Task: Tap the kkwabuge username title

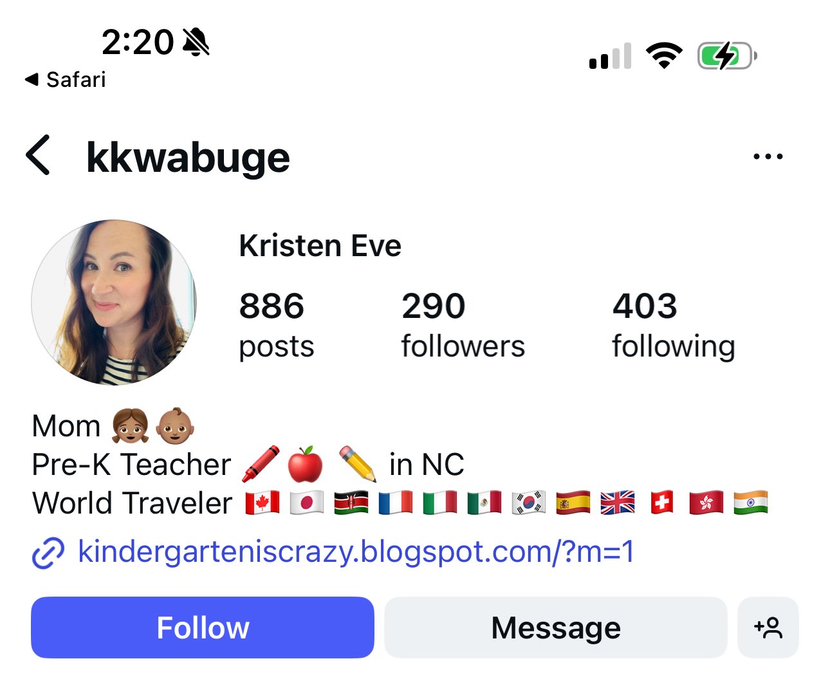Action: [188, 158]
